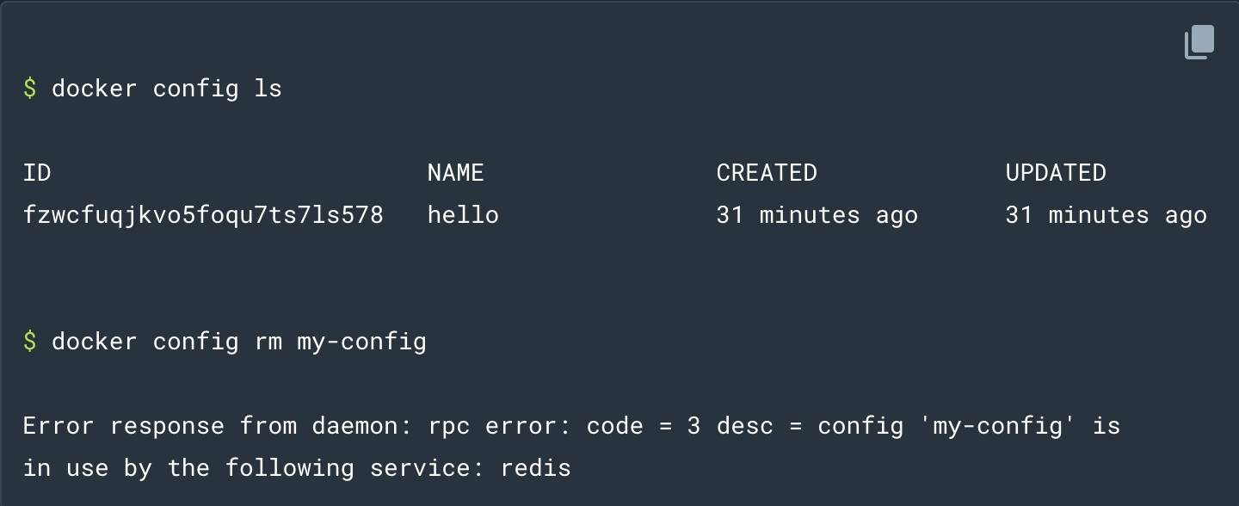Select the ID column header

37,173
